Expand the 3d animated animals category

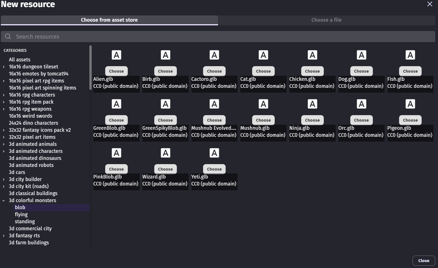click(x=4, y=144)
